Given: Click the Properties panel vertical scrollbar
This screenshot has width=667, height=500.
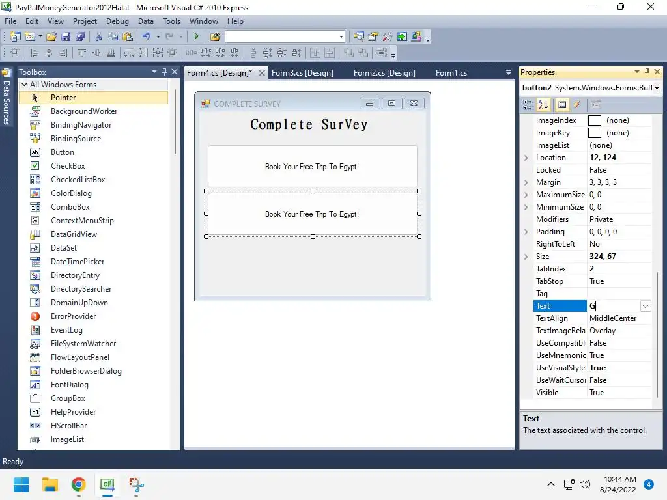Looking at the screenshot, I should [657, 335].
